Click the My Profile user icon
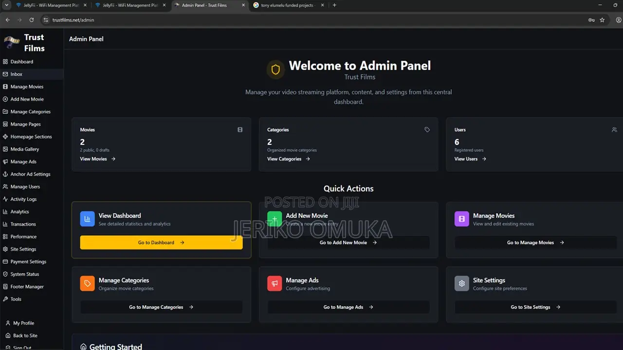 tap(8, 323)
